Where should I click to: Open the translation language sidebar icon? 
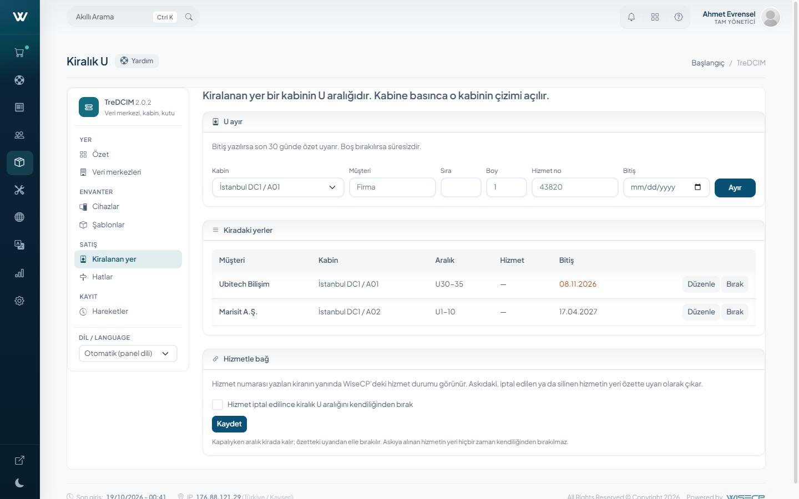click(x=19, y=245)
